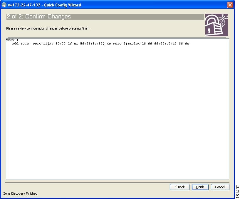Screen dimensions: 240x199
Task: Click the "Port 9" text
Action: pyautogui.click(x=119, y=44)
